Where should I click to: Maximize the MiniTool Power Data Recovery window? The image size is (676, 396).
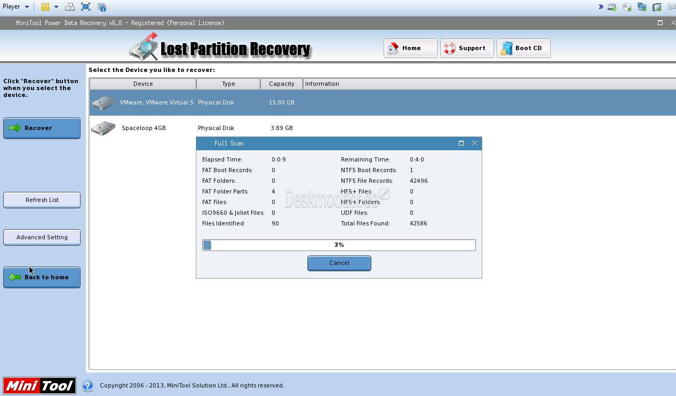click(660, 22)
